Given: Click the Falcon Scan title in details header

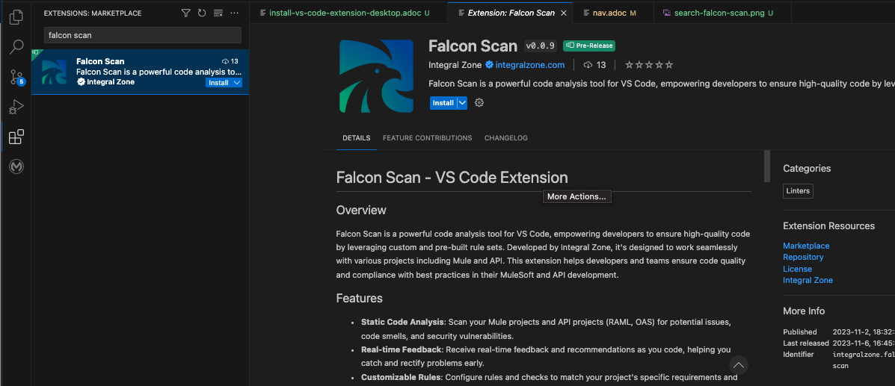Looking at the screenshot, I should click(473, 46).
